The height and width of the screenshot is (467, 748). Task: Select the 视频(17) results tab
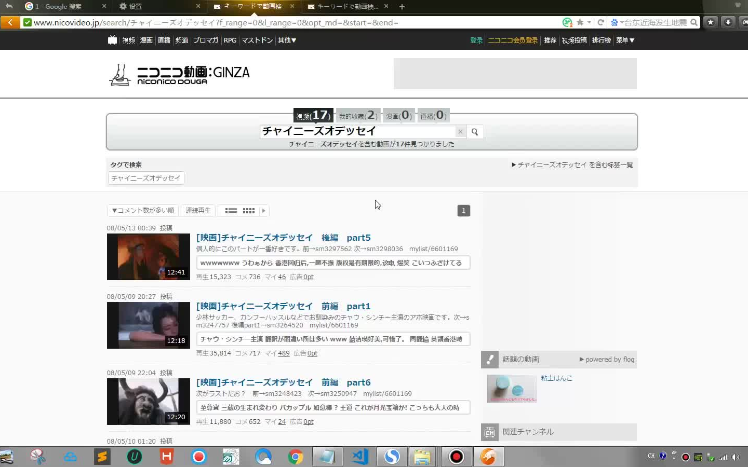(313, 115)
